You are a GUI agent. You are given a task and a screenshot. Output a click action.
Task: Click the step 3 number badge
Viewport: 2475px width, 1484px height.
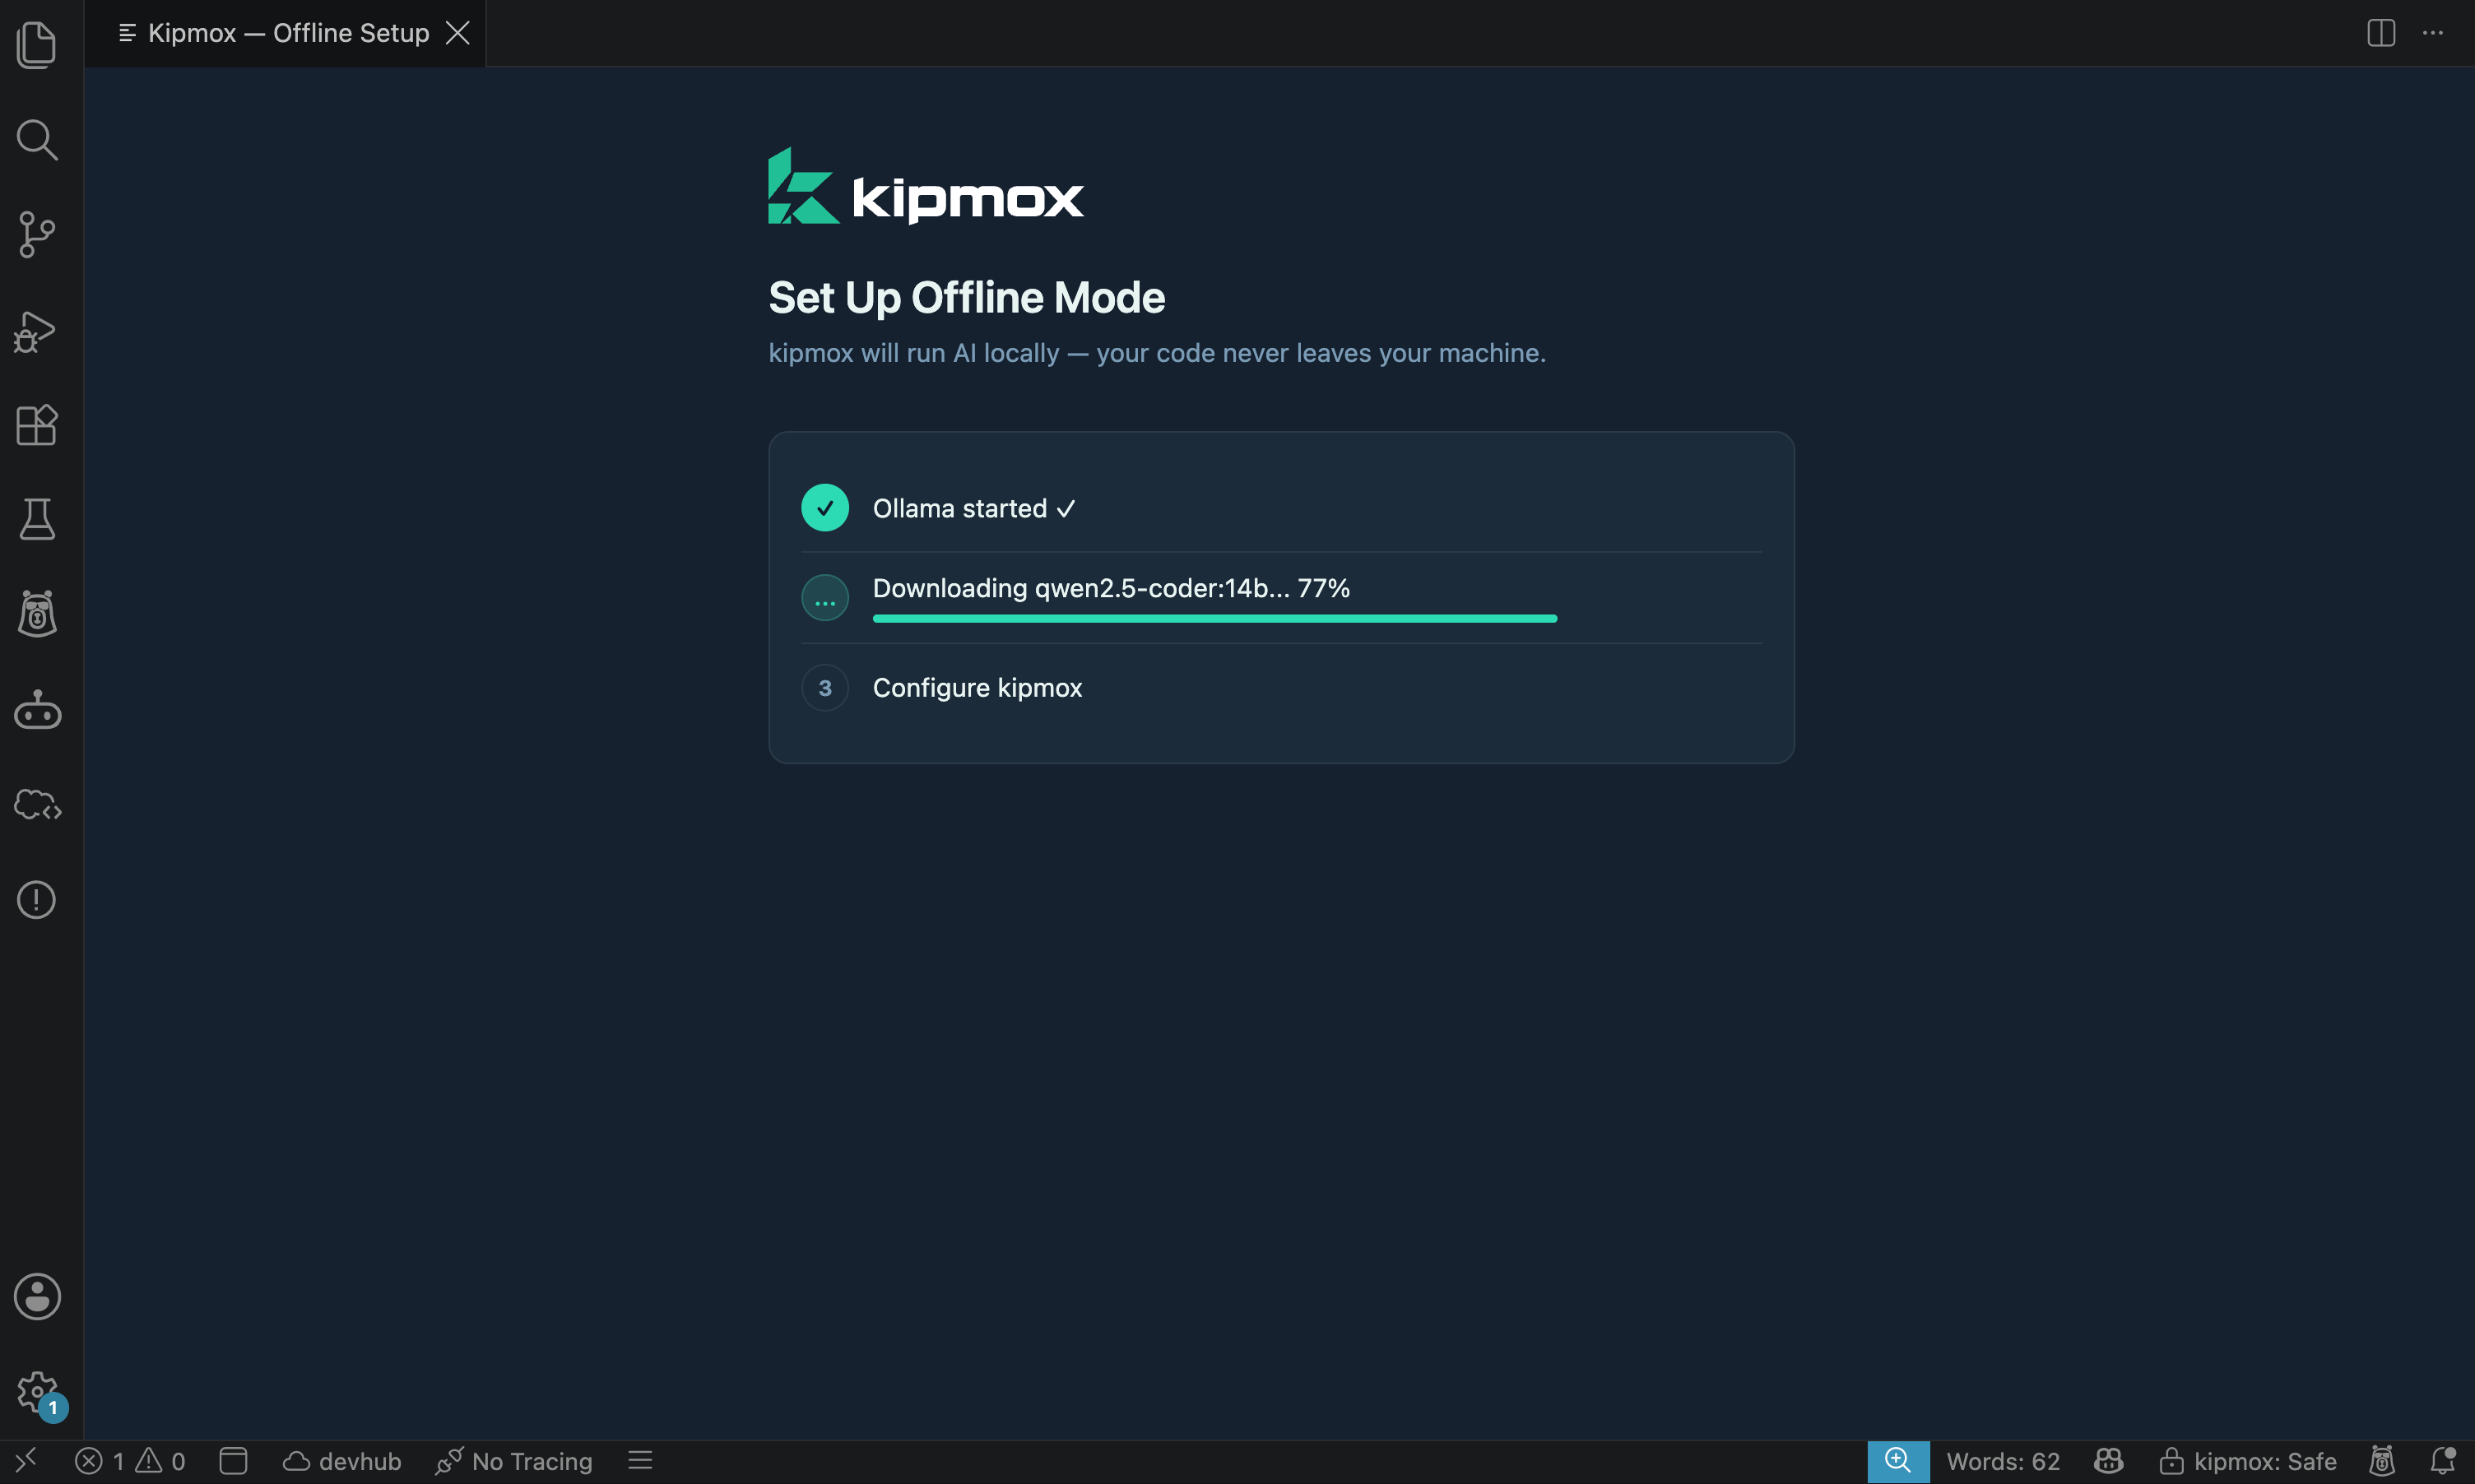pyautogui.click(x=825, y=688)
